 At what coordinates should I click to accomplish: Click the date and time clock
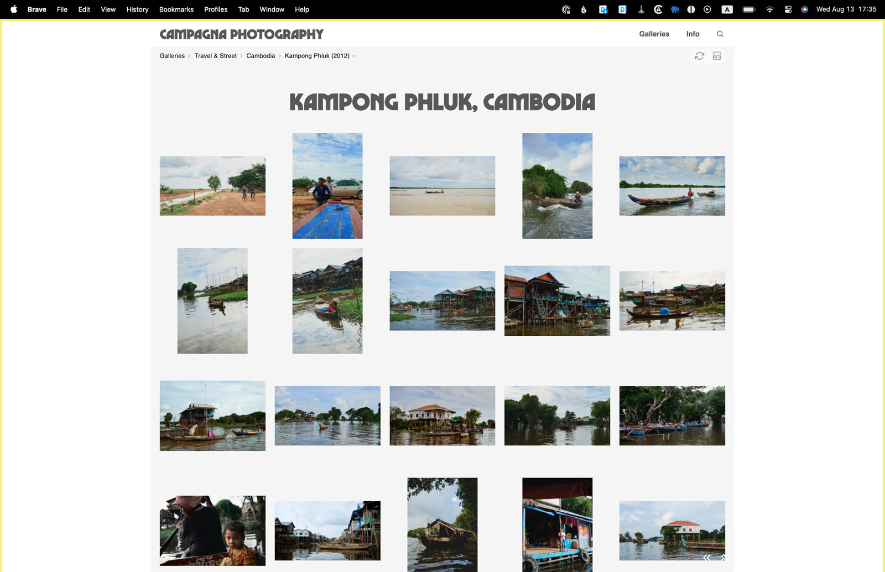846,9
